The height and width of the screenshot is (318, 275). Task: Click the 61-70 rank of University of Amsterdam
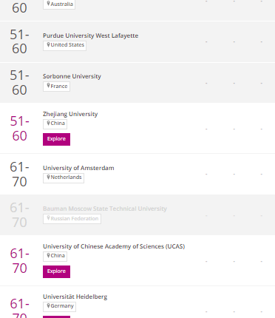pos(19,175)
